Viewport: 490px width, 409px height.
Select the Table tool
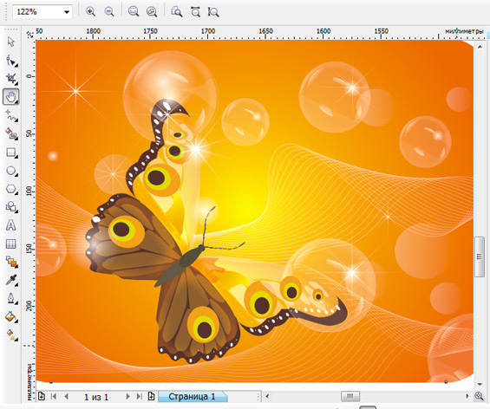pos(11,243)
